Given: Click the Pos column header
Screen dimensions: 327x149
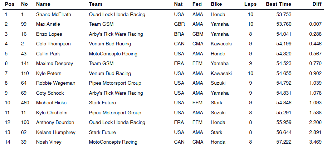Looking at the screenshot, I should [x=9, y=4].
